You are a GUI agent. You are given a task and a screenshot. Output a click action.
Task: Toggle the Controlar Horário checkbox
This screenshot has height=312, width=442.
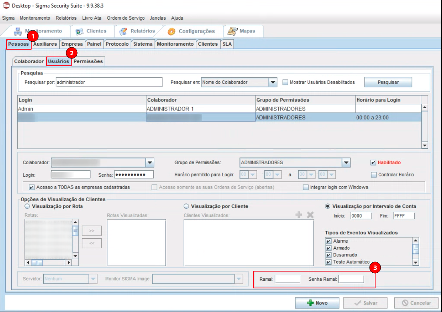(x=374, y=175)
